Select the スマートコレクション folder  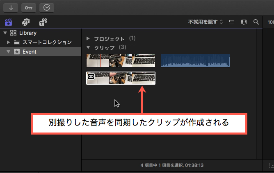47,42
